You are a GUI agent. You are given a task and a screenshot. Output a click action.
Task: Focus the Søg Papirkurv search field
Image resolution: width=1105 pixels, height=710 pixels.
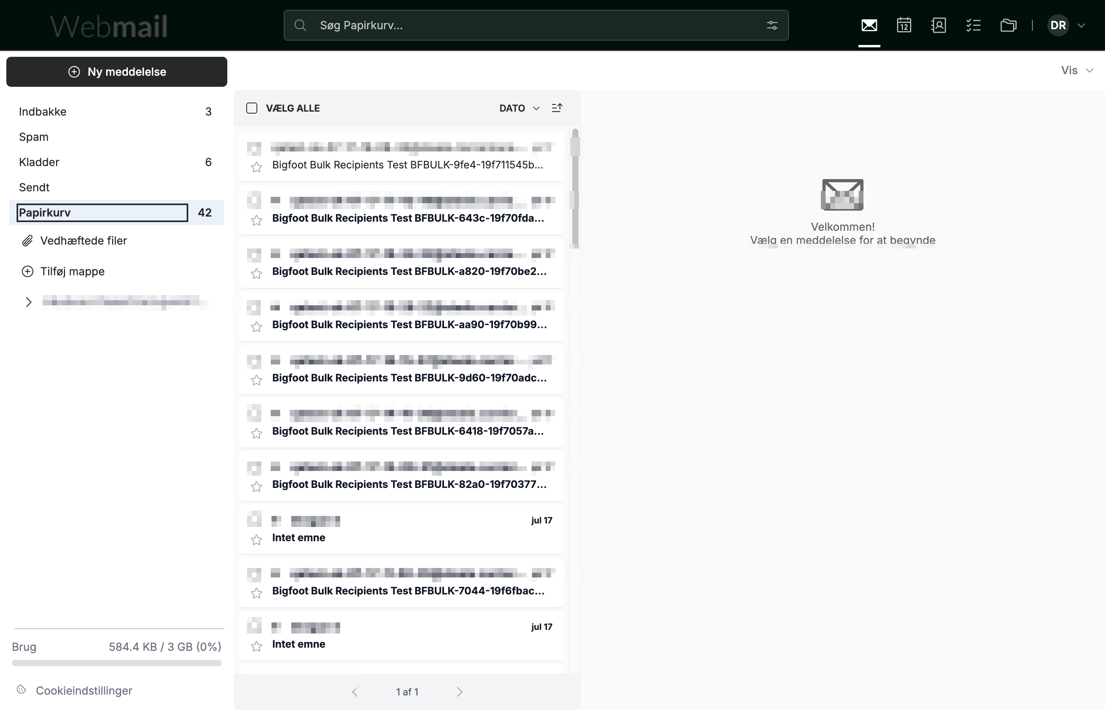(x=536, y=25)
